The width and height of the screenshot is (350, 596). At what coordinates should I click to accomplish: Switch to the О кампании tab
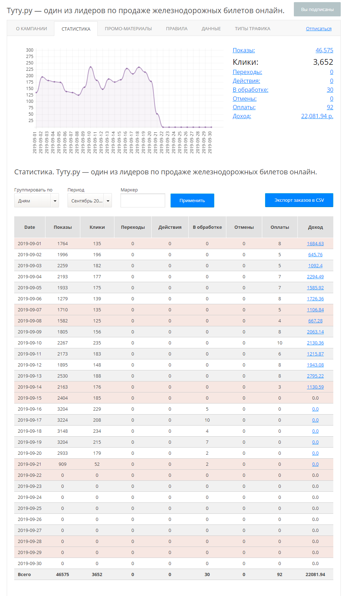(31, 28)
